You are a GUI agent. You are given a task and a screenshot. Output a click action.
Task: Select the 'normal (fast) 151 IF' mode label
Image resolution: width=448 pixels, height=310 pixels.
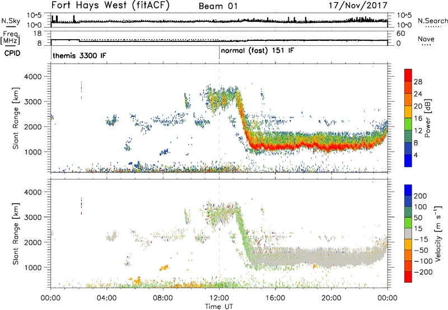pyautogui.click(x=257, y=51)
